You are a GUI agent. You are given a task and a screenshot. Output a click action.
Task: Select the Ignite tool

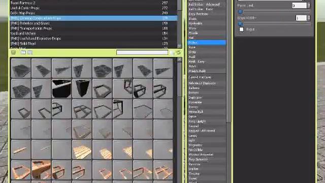coord(207,116)
